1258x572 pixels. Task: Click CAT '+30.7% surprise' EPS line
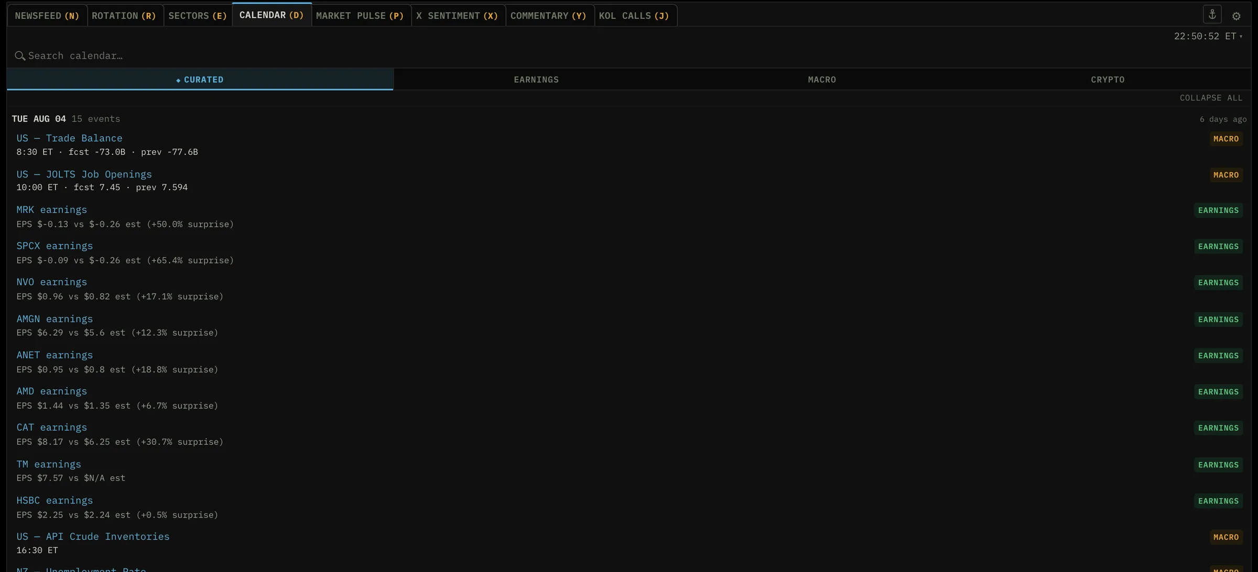coord(120,442)
